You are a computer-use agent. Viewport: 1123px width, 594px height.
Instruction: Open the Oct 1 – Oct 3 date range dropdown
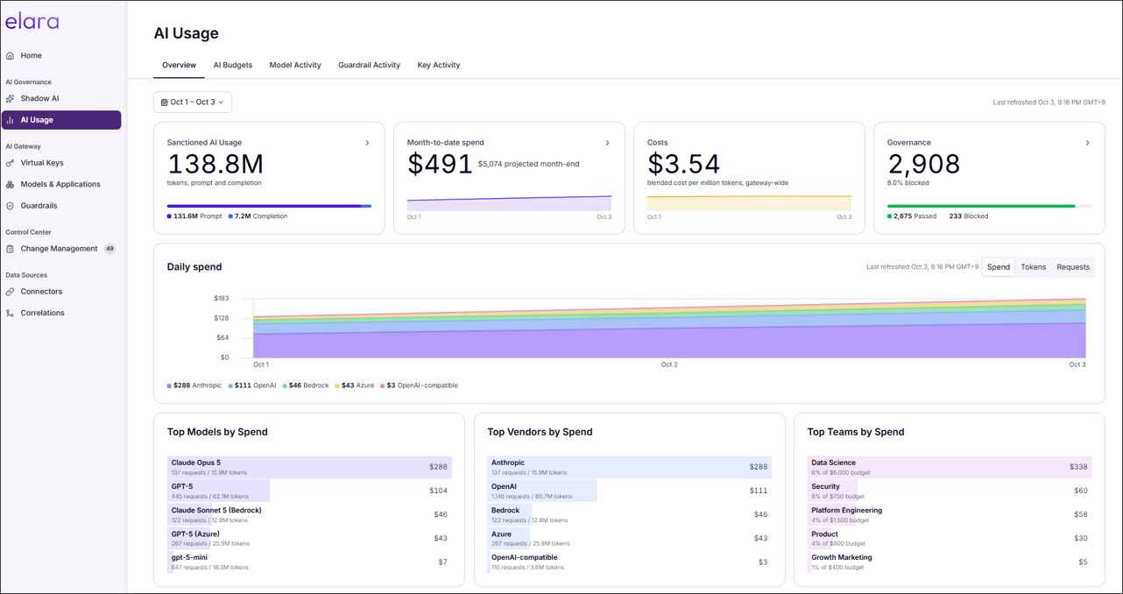pyautogui.click(x=193, y=103)
